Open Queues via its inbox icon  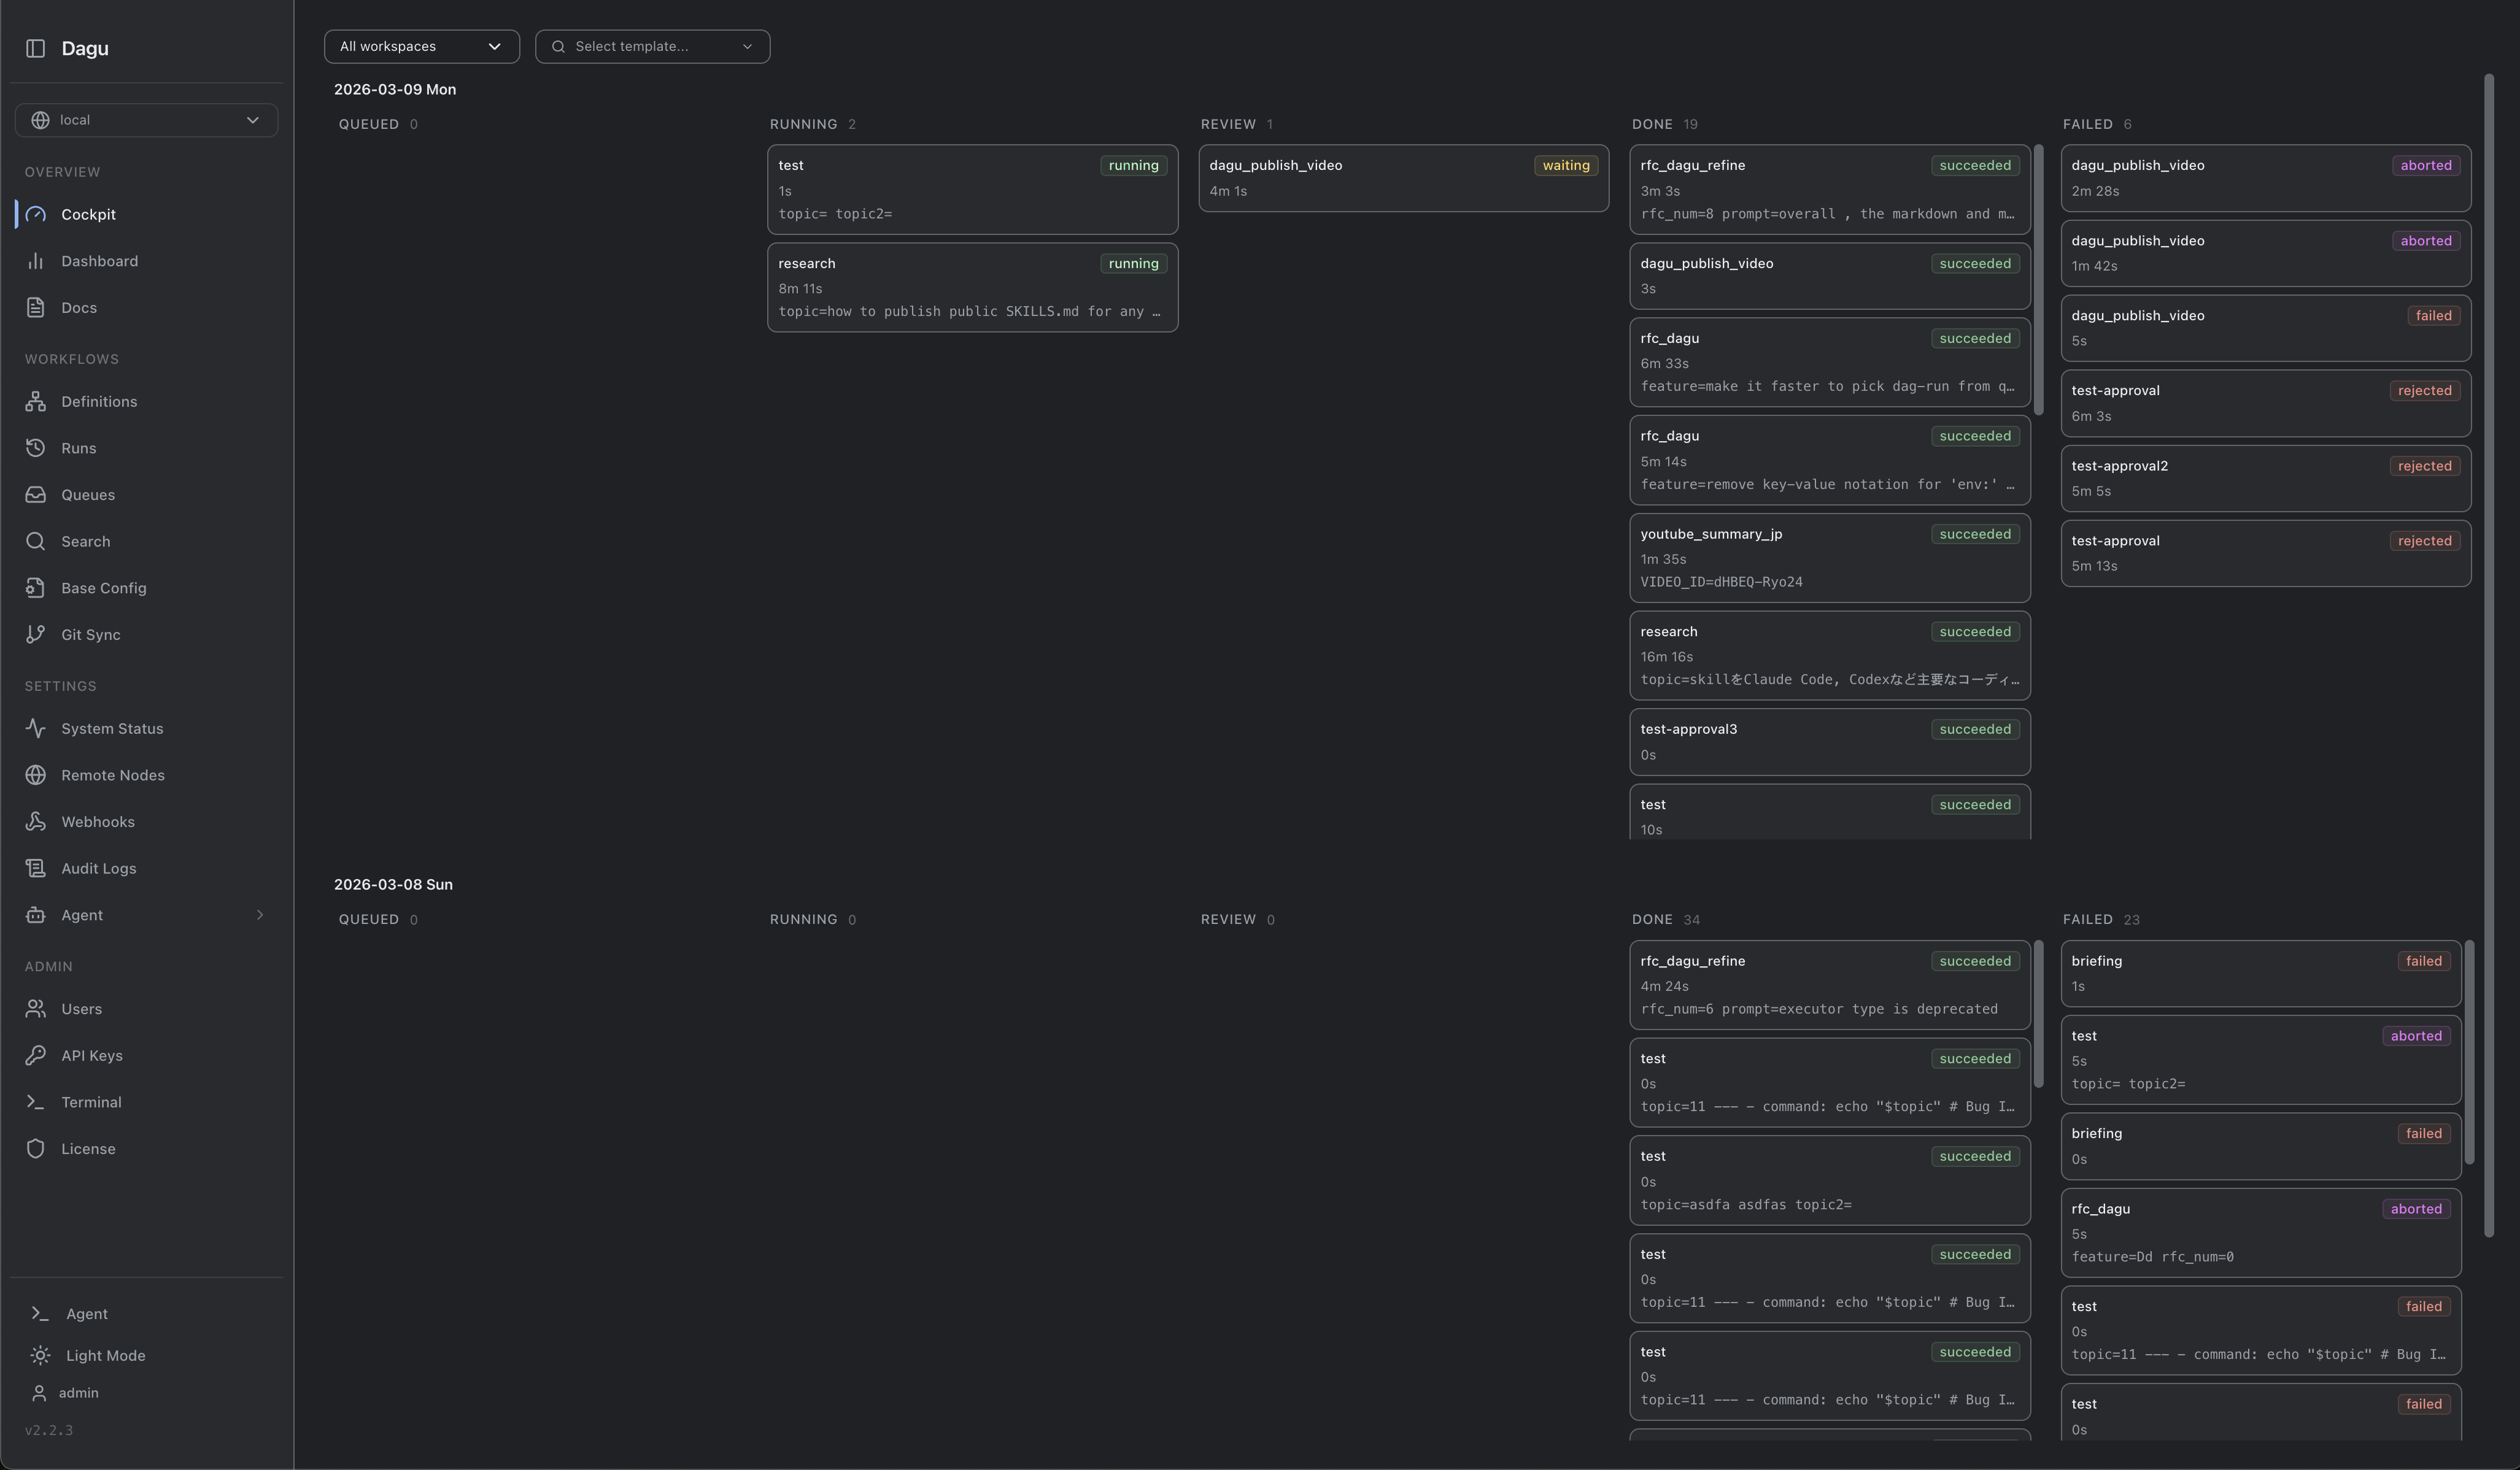click(36, 494)
